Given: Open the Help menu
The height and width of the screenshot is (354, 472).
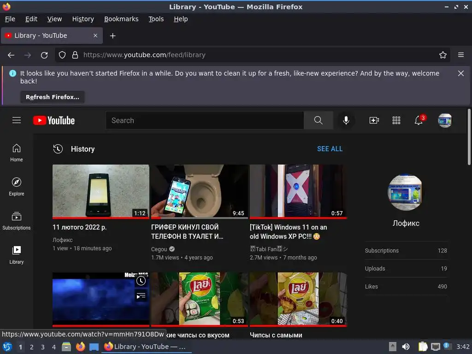Looking at the screenshot, I should [x=181, y=19].
